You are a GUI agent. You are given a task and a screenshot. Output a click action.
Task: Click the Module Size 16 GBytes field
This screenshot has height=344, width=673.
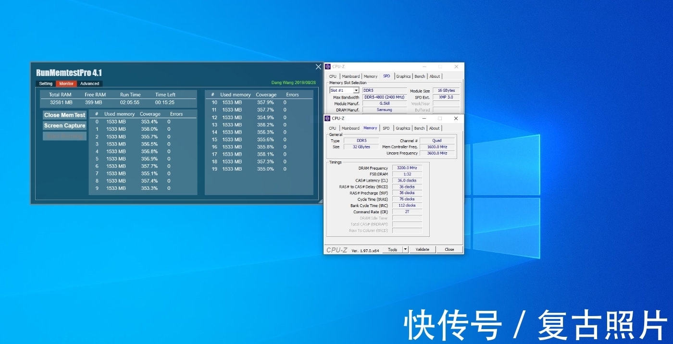point(446,91)
